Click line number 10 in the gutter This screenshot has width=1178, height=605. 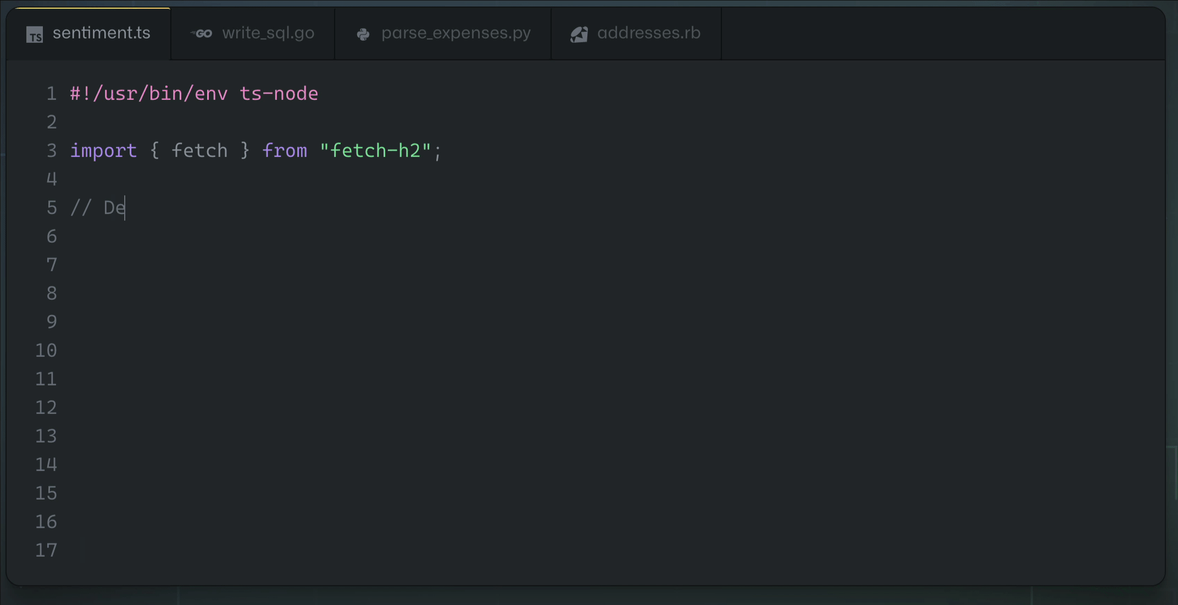[46, 350]
